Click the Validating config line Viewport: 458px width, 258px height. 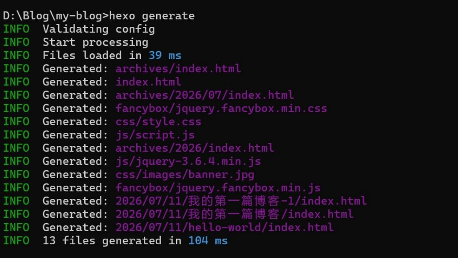pyautogui.click(x=99, y=29)
